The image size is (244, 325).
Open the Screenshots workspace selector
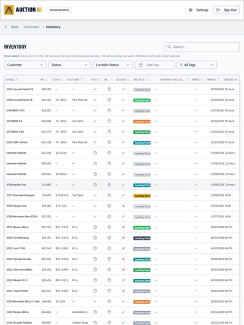click(59, 10)
